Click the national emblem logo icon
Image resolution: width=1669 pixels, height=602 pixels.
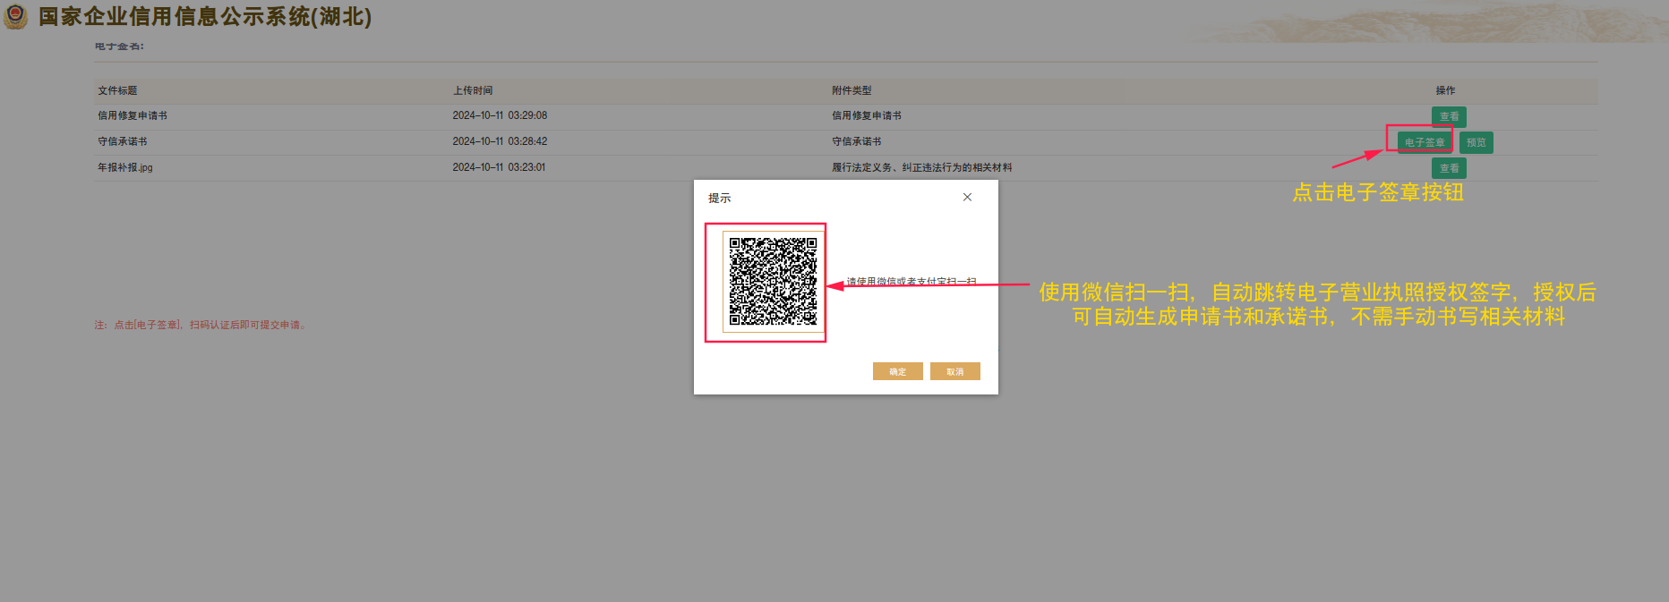(x=15, y=16)
